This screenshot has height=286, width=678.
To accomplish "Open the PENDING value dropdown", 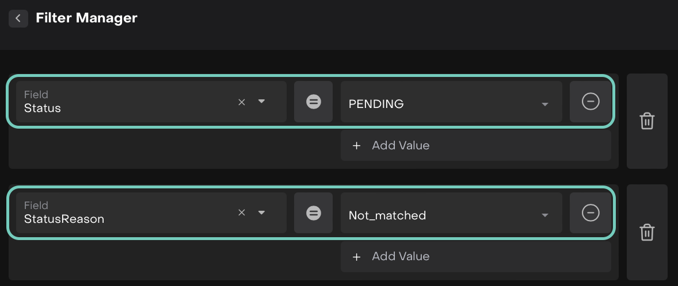I will tap(544, 104).
